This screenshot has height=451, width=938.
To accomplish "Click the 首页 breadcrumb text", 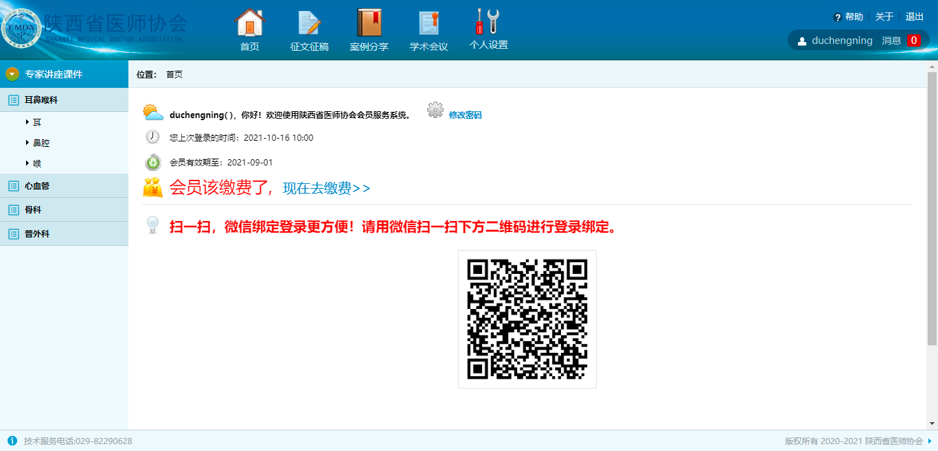I will coord(174,74).
